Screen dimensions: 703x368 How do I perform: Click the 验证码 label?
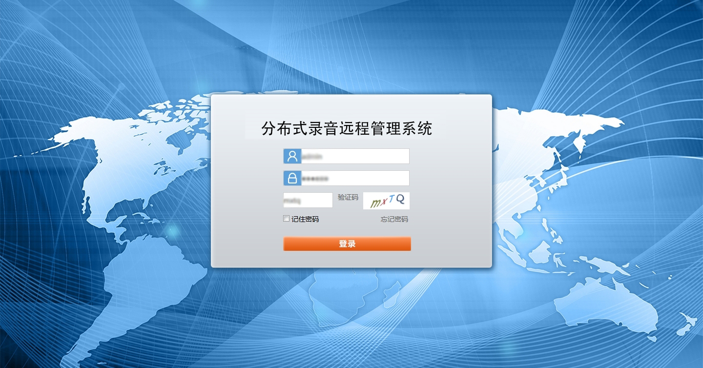(348, 197)
